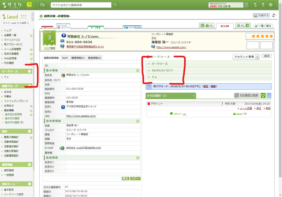This screenshot has height=197, width=282.
Task: Expand the 20/05/25 ウェビナー accordion row
Action: pos(209,71)
